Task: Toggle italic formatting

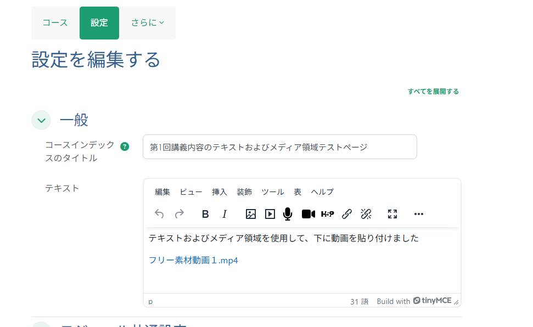Action: 225,214
